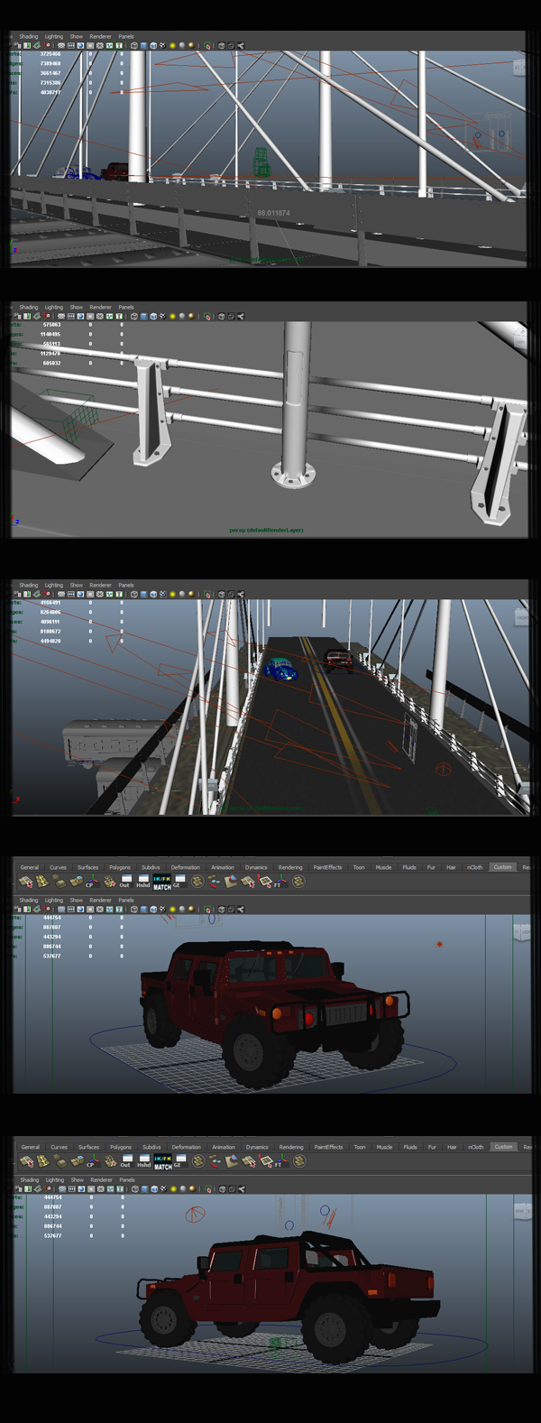541x1423 pixels.
Task: Open Panels menu in the bridge roadway viewport
Action: 126,585
